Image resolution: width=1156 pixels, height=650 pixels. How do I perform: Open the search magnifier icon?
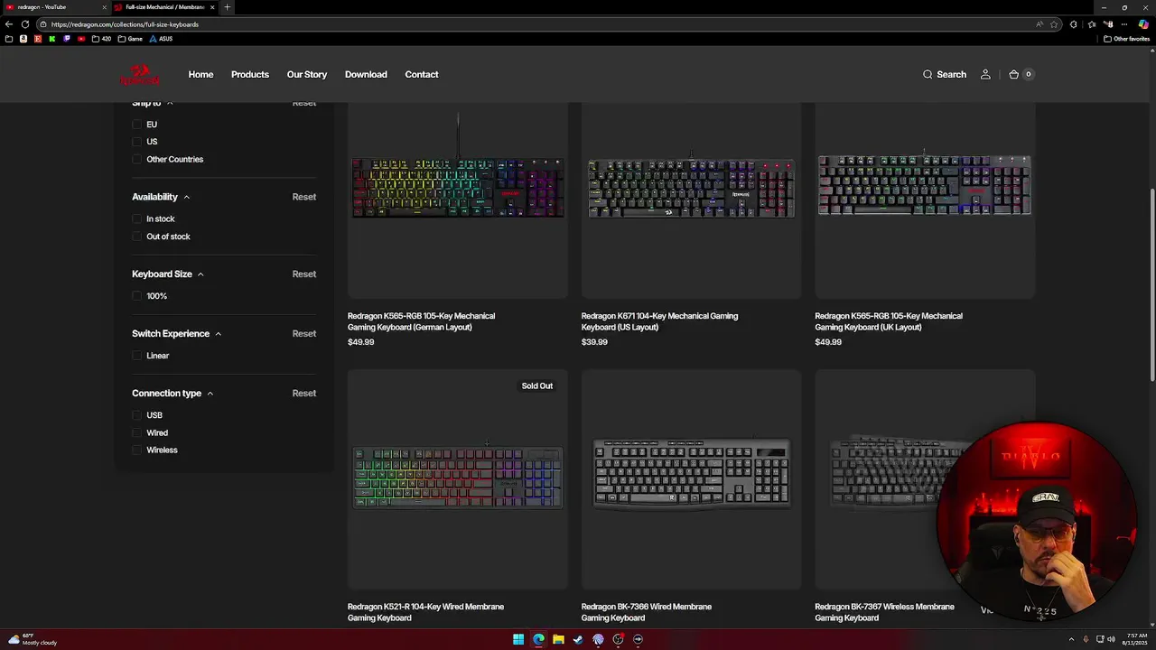(928, 75)
